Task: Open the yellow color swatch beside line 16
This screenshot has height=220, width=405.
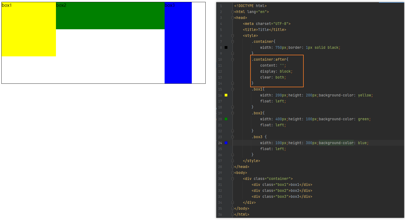Action: (x=226, y=95)
